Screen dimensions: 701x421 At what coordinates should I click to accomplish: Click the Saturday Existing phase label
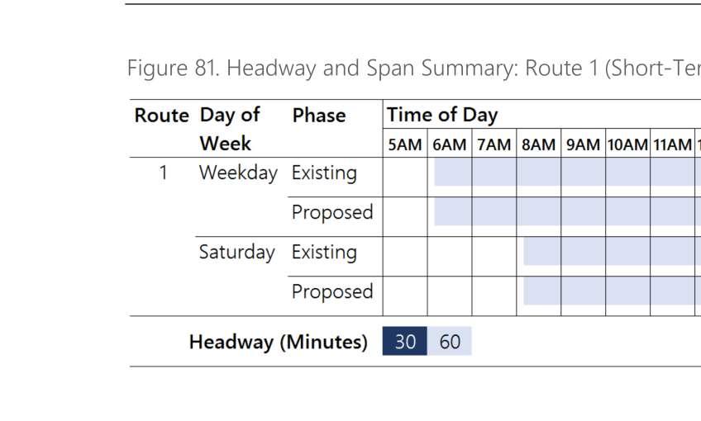point(324,252)
